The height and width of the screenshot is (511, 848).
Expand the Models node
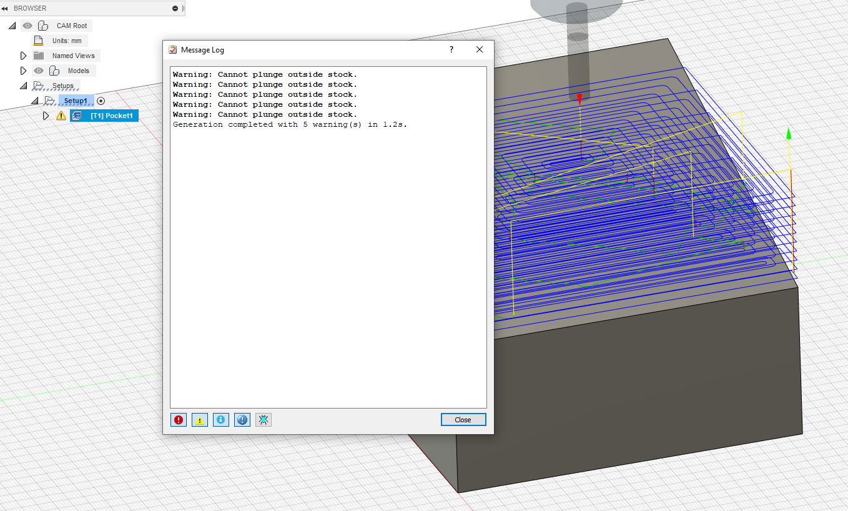(x=24, y=71)
